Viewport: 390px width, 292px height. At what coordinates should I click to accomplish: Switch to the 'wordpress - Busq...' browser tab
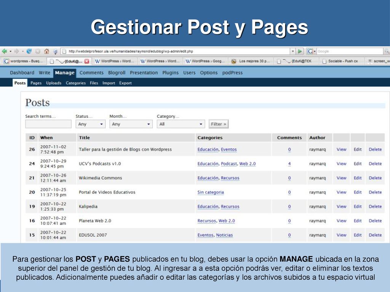24,61
